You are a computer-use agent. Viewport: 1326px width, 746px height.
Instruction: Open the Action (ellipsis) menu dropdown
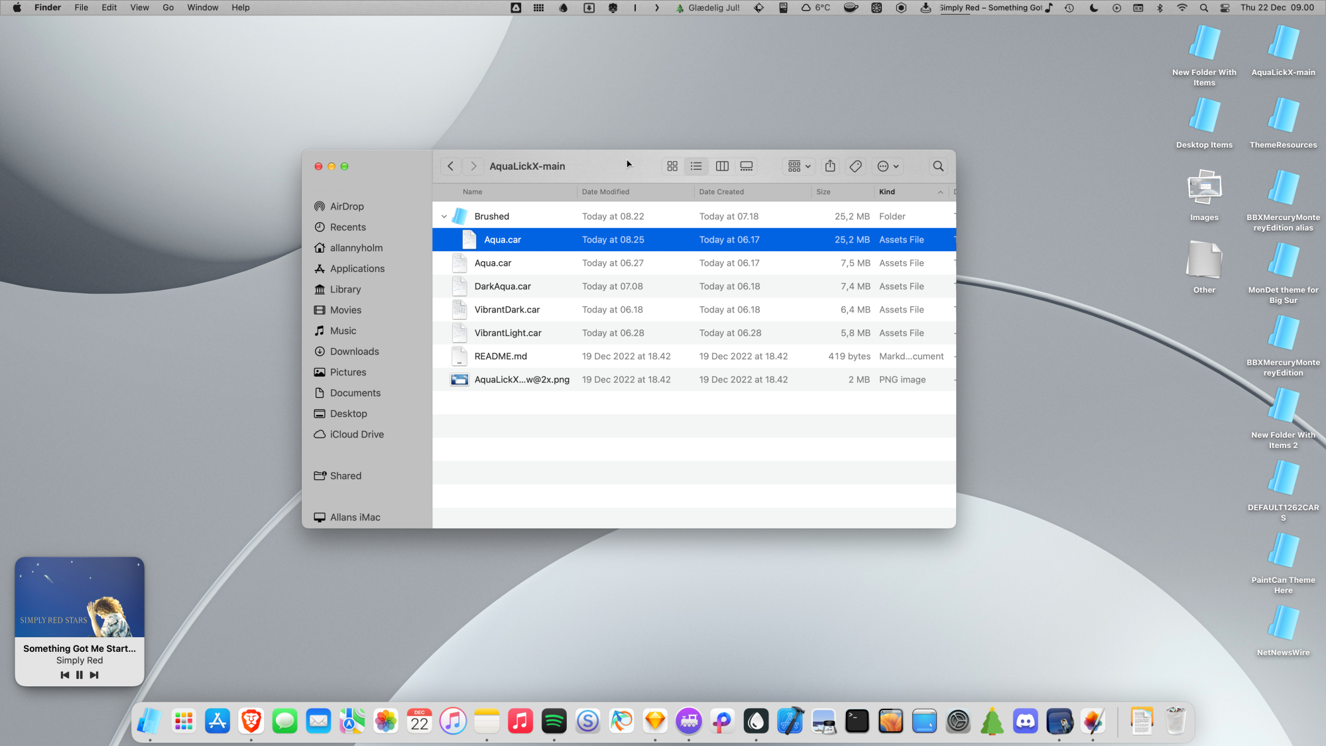(x=888, y=166)
